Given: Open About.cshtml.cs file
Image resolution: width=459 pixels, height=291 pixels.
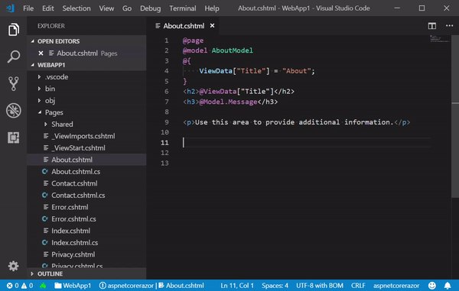Looking at the screenshot, I should (87, 172).
